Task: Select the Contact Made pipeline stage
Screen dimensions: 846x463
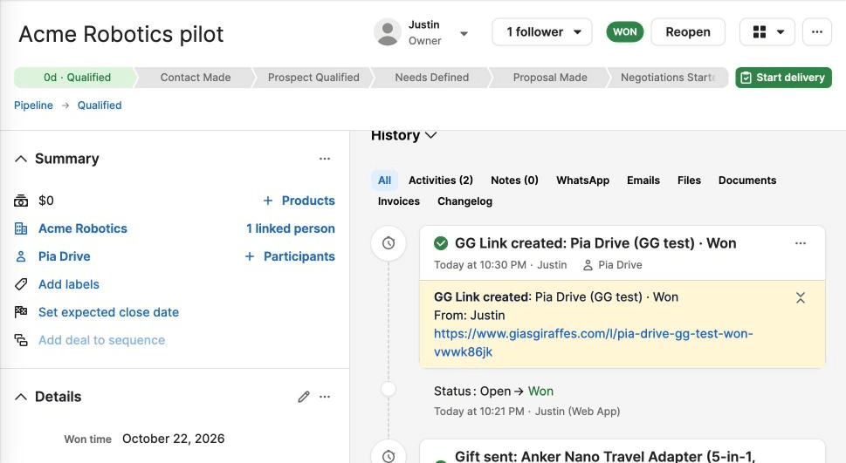Action: (196, 78)
